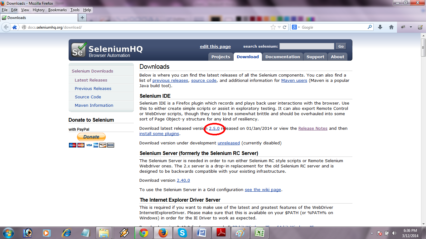426x239 pixels.
Task: Click the SeleniumHQ logo
Action: click(107, 50)
